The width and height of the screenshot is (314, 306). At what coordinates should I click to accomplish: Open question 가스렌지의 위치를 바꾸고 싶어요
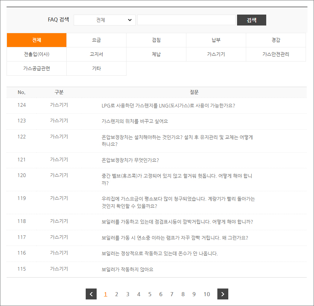[x=135, y=121]
